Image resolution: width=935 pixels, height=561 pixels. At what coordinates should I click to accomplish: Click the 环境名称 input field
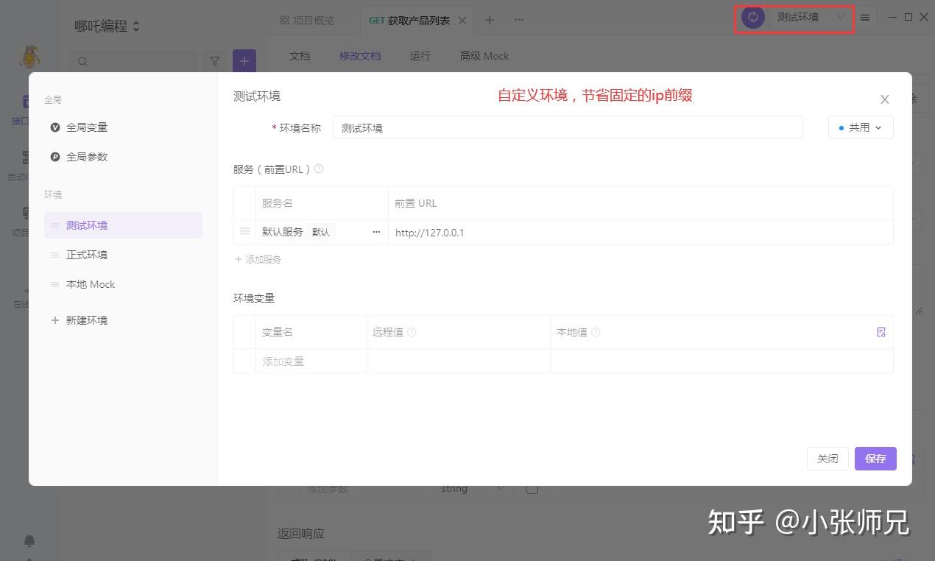click(x=568, y=127)
